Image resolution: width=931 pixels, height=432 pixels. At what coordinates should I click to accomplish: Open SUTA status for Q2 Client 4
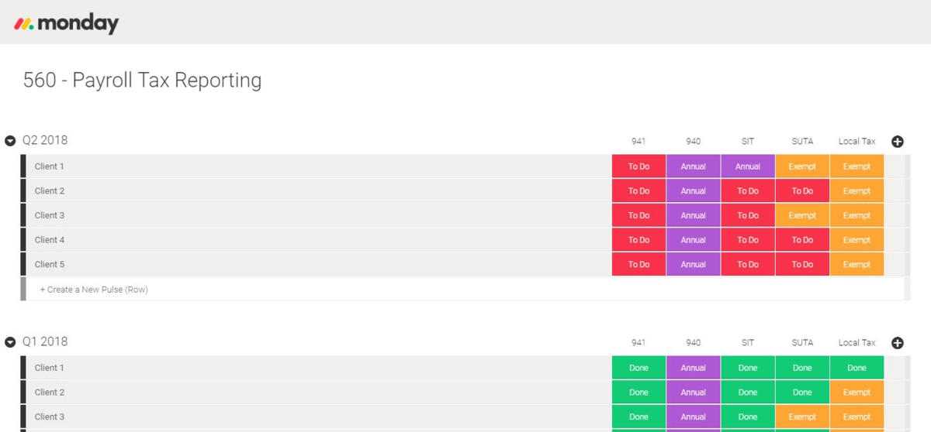pos(802,240)
